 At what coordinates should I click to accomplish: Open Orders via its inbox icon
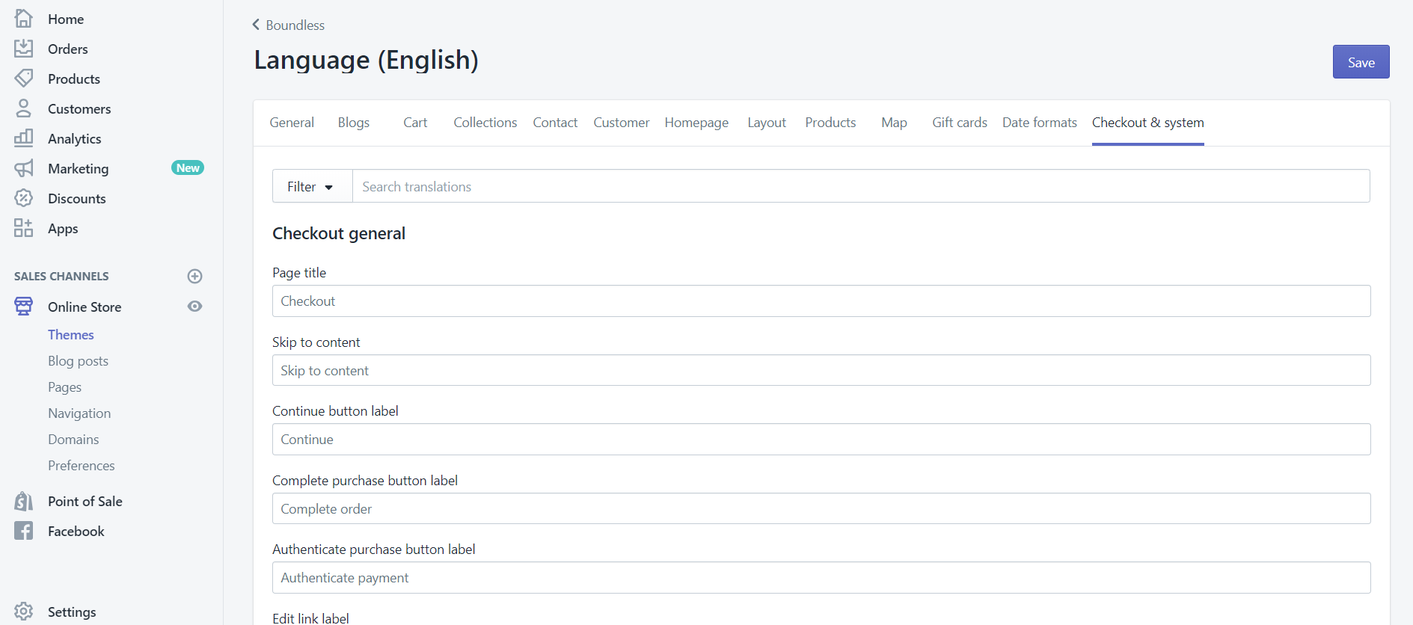pyautogui.click(x=23, y=49)
